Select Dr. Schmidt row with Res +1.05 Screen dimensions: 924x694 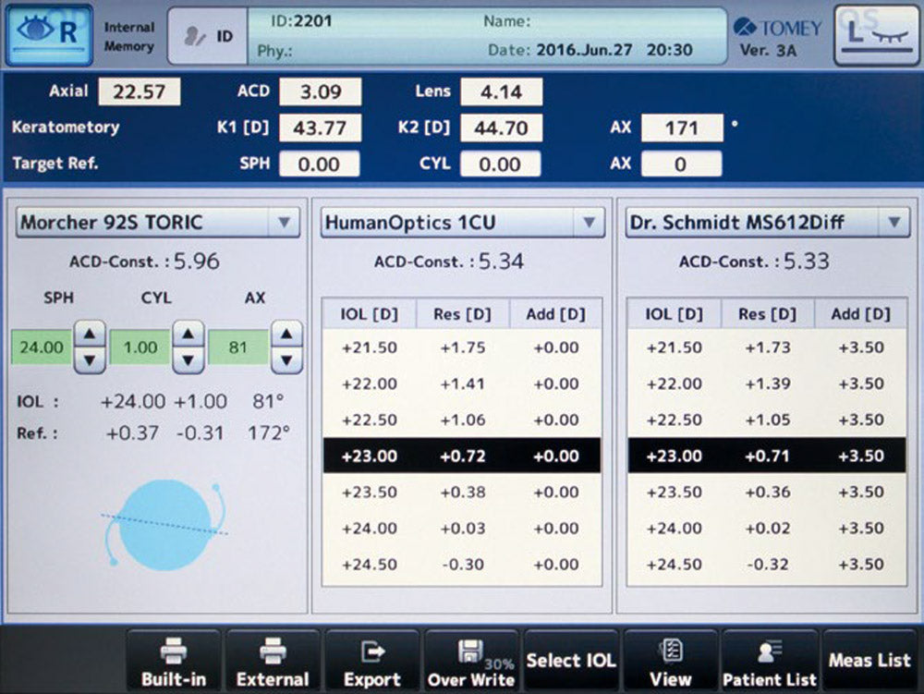pyautogui.click(x=767, y=420)
